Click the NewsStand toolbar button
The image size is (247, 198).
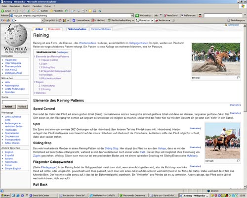(171, 15)
